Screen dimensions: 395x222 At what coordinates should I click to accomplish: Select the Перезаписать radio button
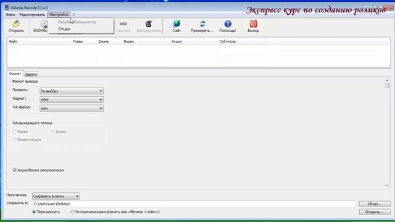point(34,212)
